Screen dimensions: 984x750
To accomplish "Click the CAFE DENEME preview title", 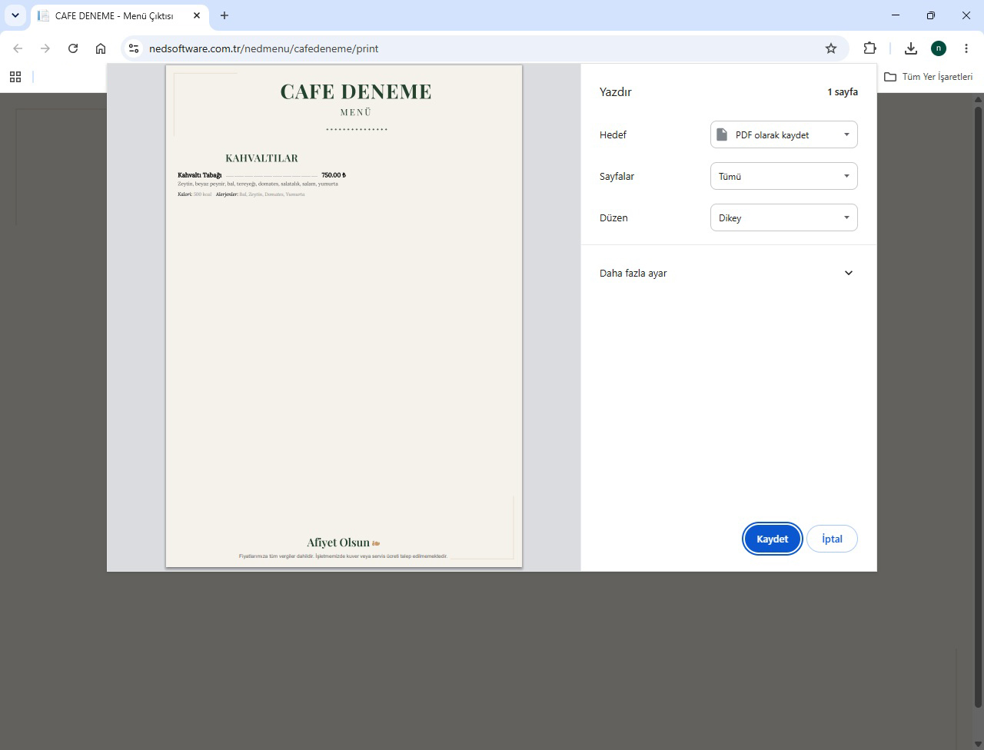I will [356, 91].
